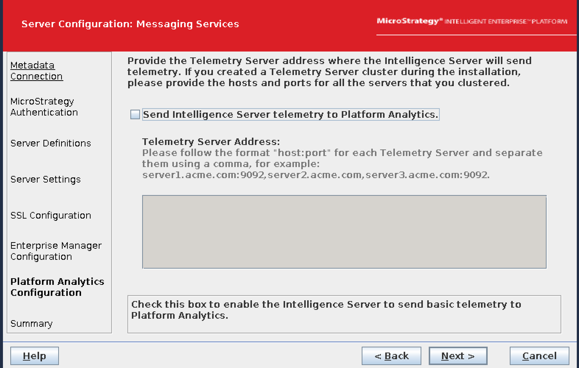The height and width of the screenshot is (368, 579).
Task: Select Server Definitions in the sidebar
Action: click(51, 143)
